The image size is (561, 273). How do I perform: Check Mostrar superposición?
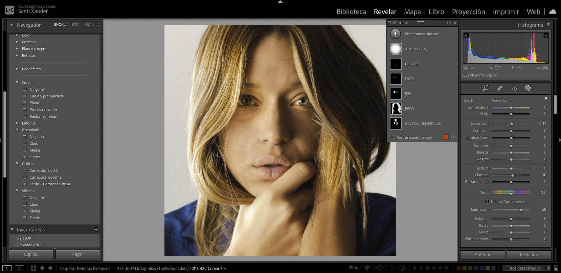point(391,137)
